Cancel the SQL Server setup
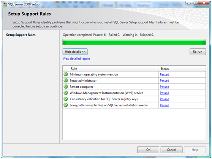 click(x=171, y=150)
